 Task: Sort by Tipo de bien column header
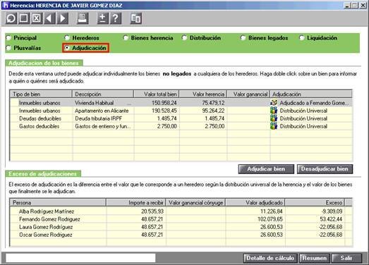point(41,94)
